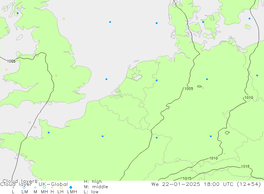264x194 pixels.
Task: Click the 1005 isobar label over Wales
Action: click(11, 61)
